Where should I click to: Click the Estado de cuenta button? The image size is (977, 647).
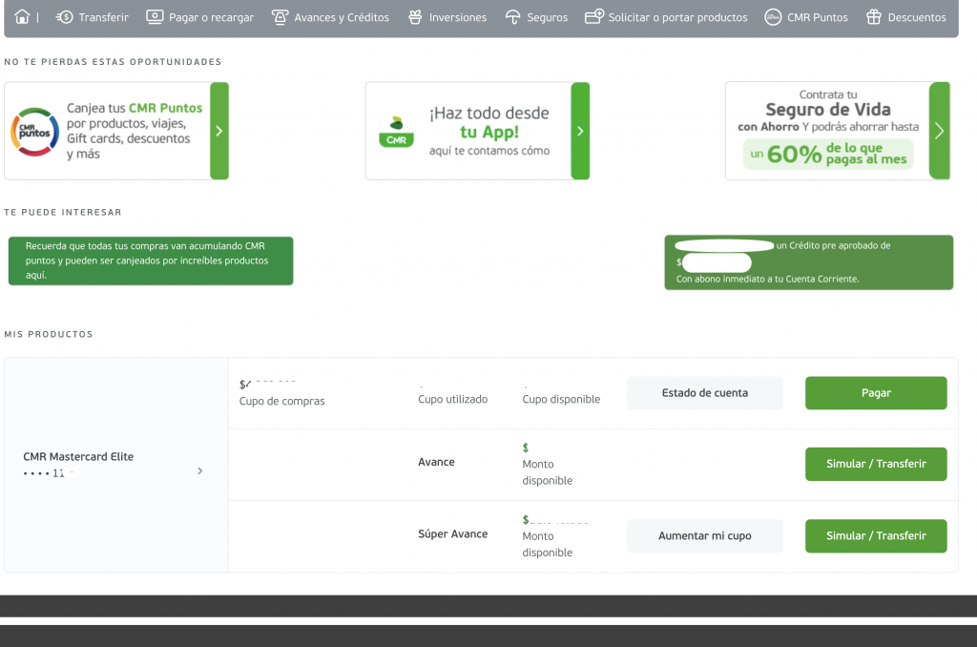[705, 393]
